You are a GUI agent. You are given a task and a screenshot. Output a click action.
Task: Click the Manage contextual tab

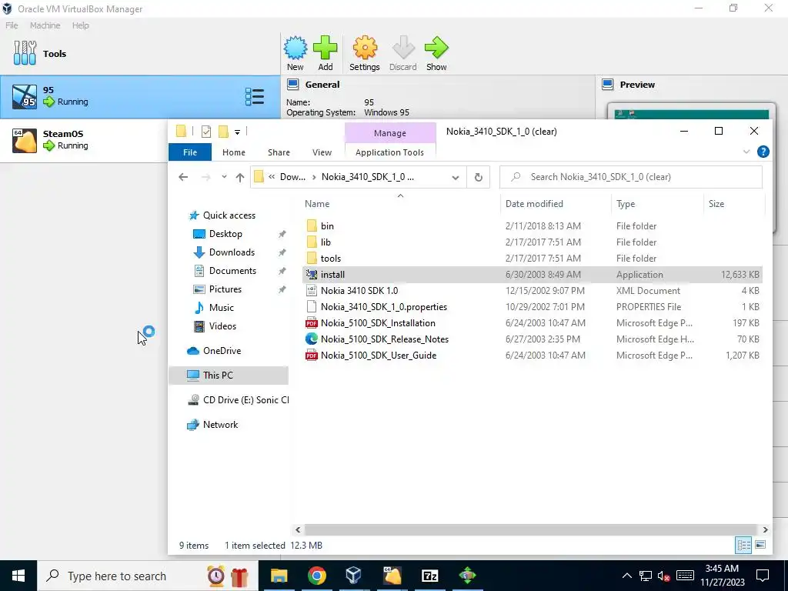click(390, 132)
